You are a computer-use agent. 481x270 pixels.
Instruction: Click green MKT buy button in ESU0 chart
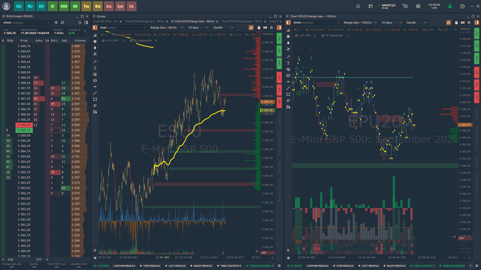point(279,63)
